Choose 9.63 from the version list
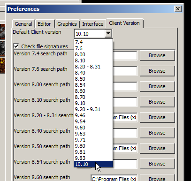This screenshot has width=191, height=181. pyautogui.click(x=93, y=134)
